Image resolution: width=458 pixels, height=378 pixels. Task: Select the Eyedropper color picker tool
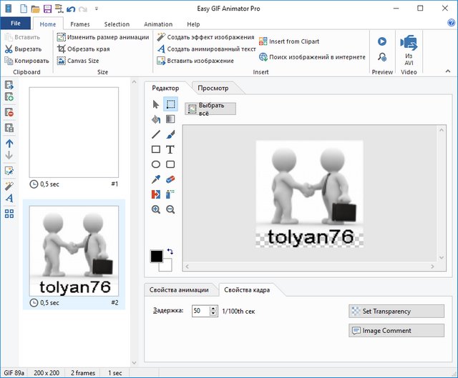tap(155, 179)
